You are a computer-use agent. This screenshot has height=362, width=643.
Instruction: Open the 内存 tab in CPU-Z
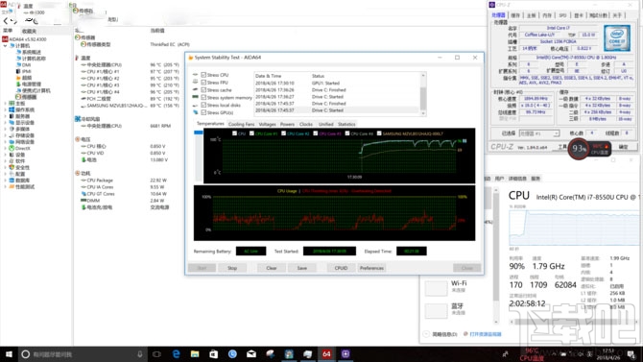(547, 15)
